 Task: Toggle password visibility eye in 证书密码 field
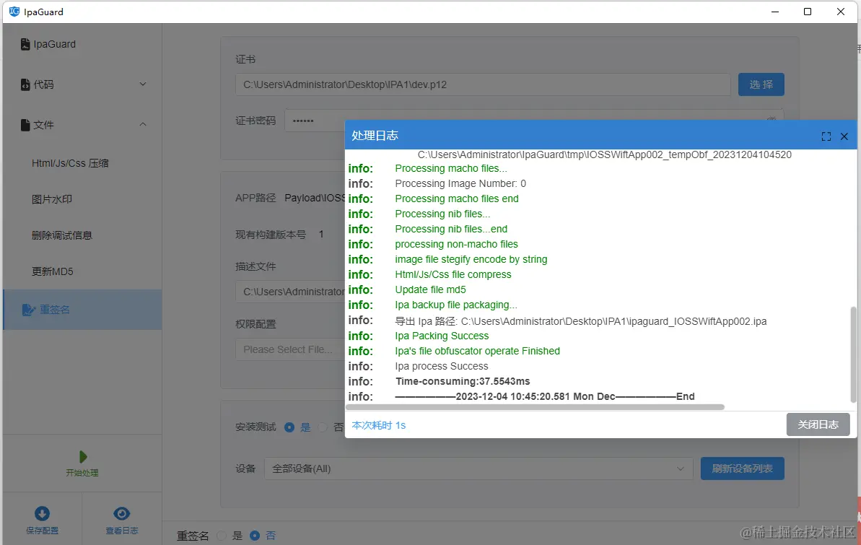coord(771,119)
